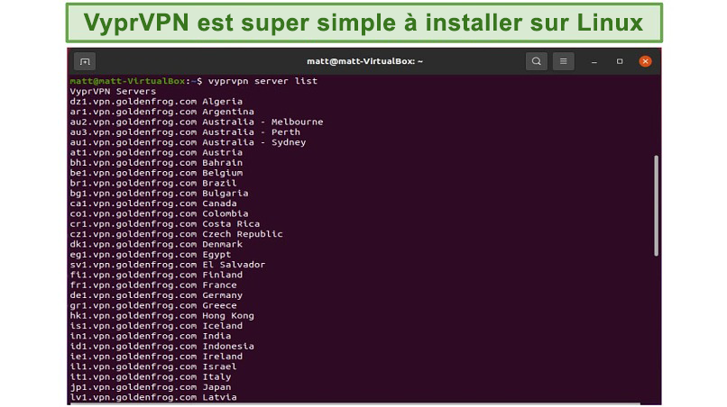
Task: Select the Germany server row
Action: pyautogui.click(x=156, y=295)
